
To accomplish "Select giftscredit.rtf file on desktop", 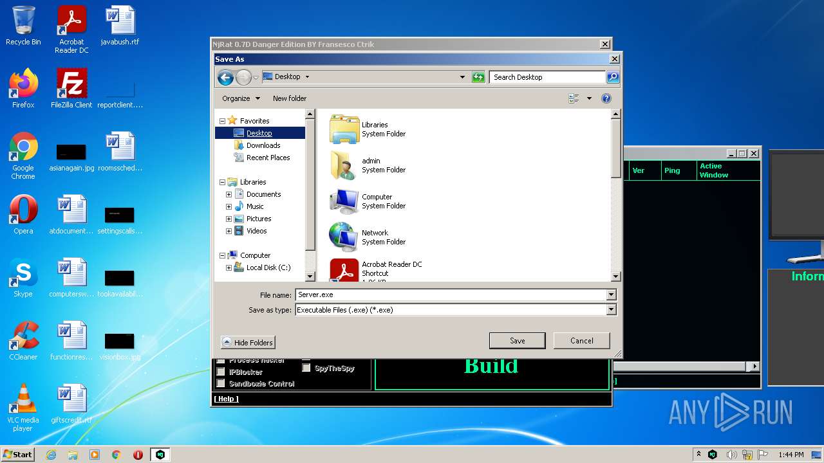I will (x=71, y=404).
